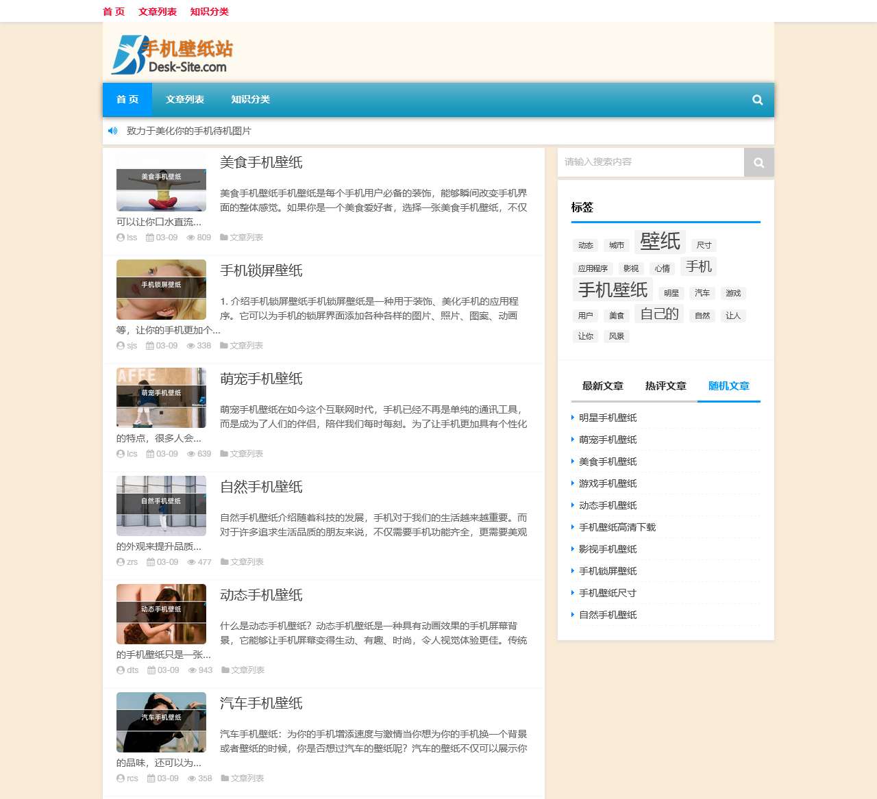Select the 汽车 tag
The width and height of the screenshot is (877, 799).
pos(702,293)
